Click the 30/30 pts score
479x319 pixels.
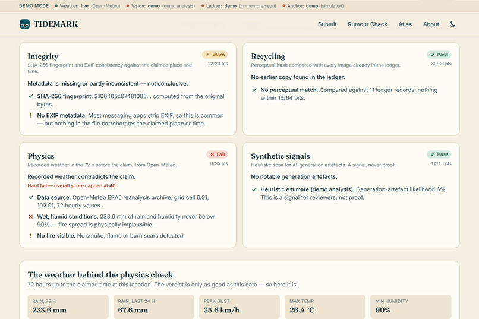click(x=441, y=64)
